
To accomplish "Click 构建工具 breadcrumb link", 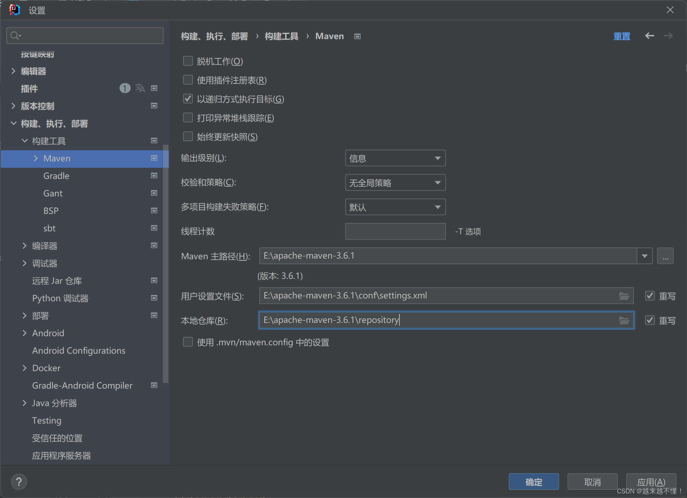I will pos(281,36).
